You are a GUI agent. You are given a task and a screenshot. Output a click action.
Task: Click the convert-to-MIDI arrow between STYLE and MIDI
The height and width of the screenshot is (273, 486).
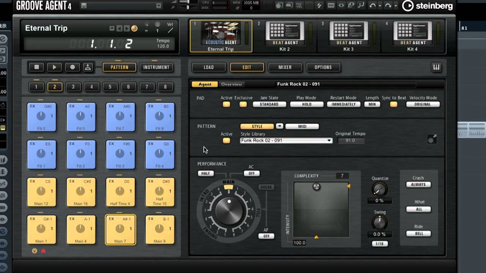pyautogui.click(x=279, y=126)
